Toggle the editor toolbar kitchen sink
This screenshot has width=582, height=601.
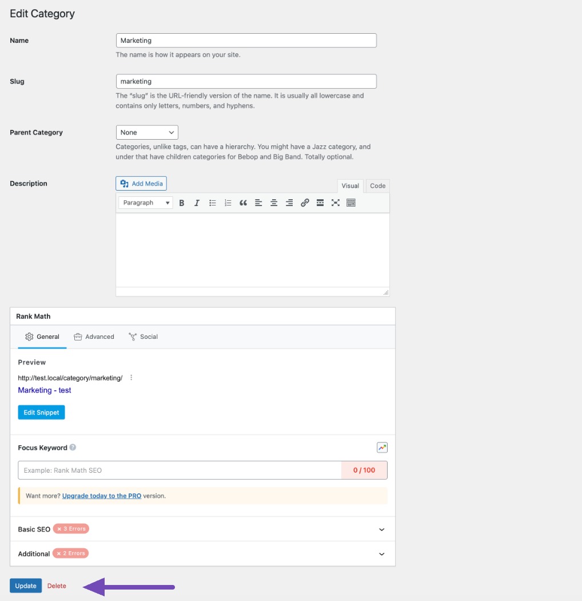(350, 203)
